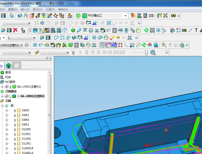Open the 帮助(H) menu
202x154 pixels.
pyautogui.click(x=63, y=10)
